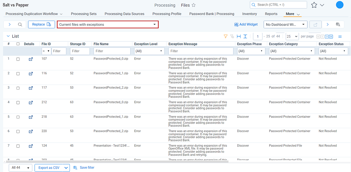351x172 pixels.
Task: Open the All 44 selection dropdown
Action: point(21,168)
